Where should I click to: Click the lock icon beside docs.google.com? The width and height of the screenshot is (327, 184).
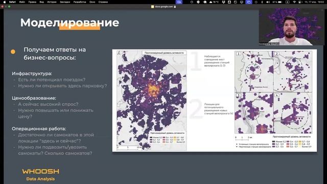(175, 7)
